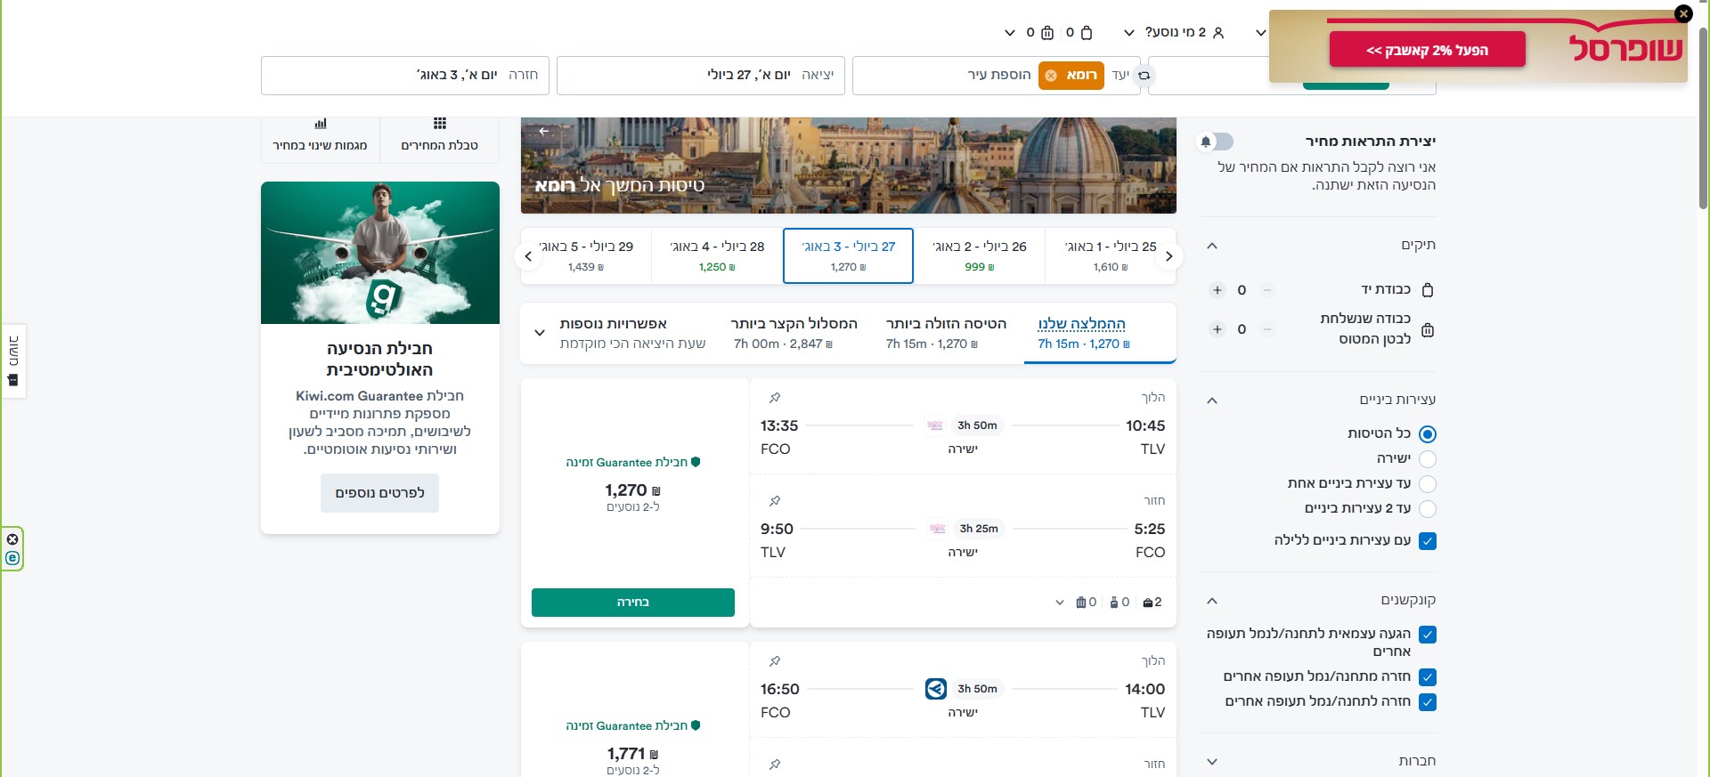The width and height of the screenshot is (1710, 777).
Task: Decrease checked baggage count with minus
Action: click(1266, 329)
